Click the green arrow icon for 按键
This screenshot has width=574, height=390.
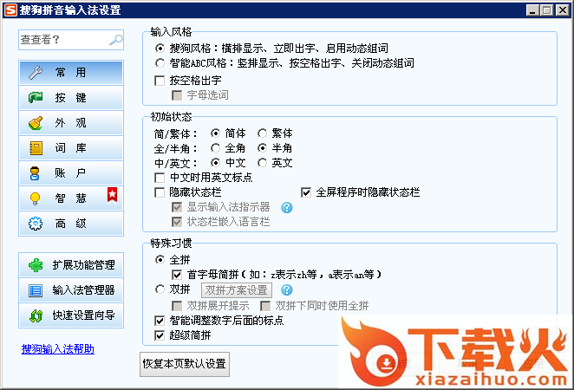pyautogui.click(x=36, y=97)
